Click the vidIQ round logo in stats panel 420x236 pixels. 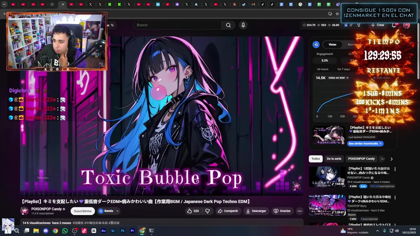[316, 45]
